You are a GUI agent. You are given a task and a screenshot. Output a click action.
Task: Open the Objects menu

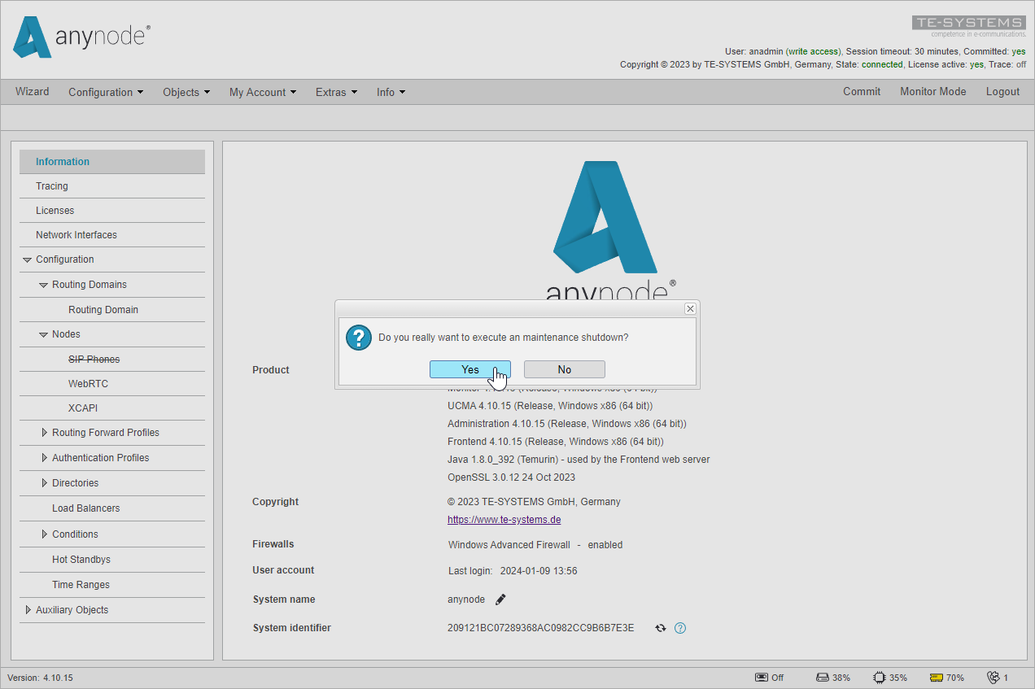click(x=186, y=92)
